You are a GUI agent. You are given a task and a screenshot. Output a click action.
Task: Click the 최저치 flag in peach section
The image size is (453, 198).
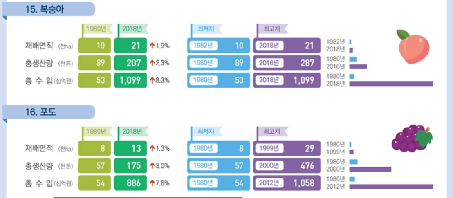click(x=206, y=29)
